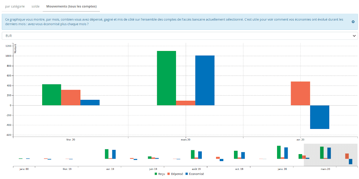This screenshot has width=359, height=179.
Task: Hide the Économisé series via legend label
Action: [x=196, y=174]
